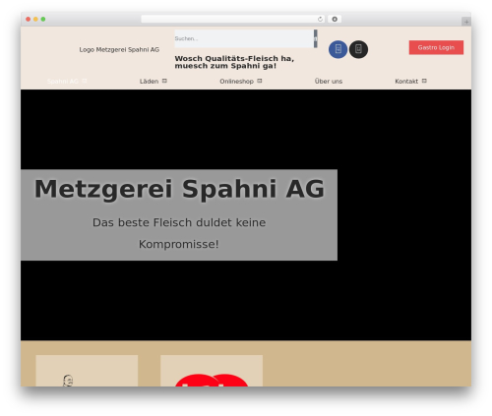Open a new browser tab with plus
This screenshot has height=416, width=492.
point(466,22)
